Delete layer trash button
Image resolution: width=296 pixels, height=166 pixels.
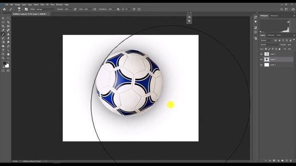tap(291, 160)
